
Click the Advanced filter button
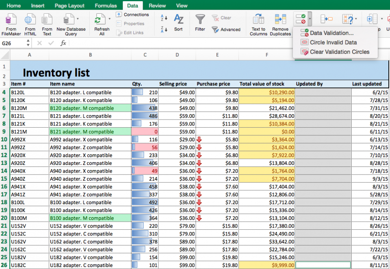(226, 30)
